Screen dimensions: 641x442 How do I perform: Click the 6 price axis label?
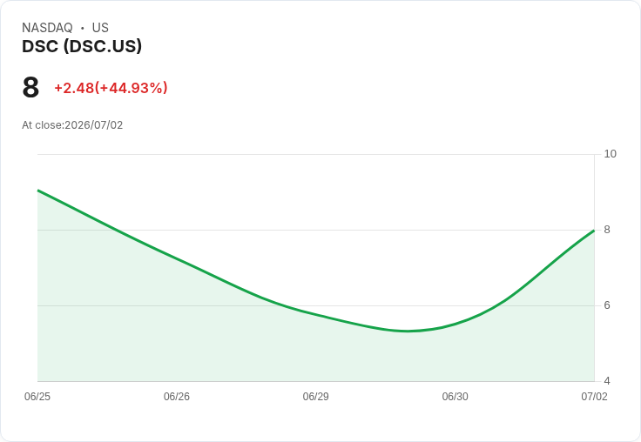point(607,305)
